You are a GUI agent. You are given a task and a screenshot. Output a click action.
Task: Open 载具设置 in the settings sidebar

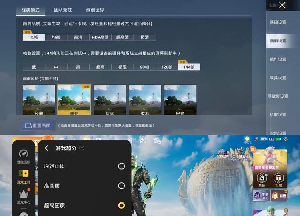click(278, 78)
